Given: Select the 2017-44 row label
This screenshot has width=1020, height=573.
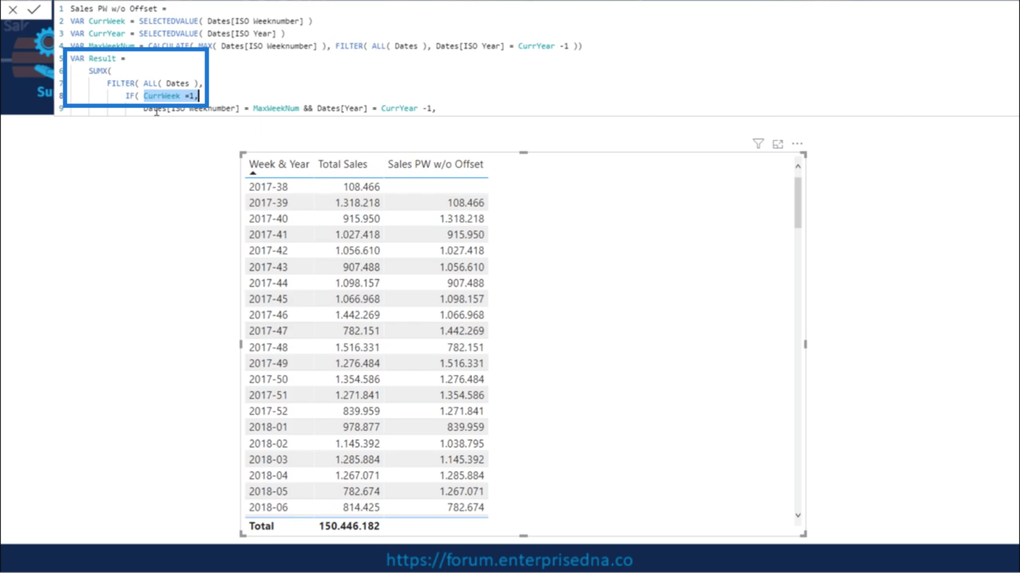Looking at the screenshot, I should coord(268,283).
